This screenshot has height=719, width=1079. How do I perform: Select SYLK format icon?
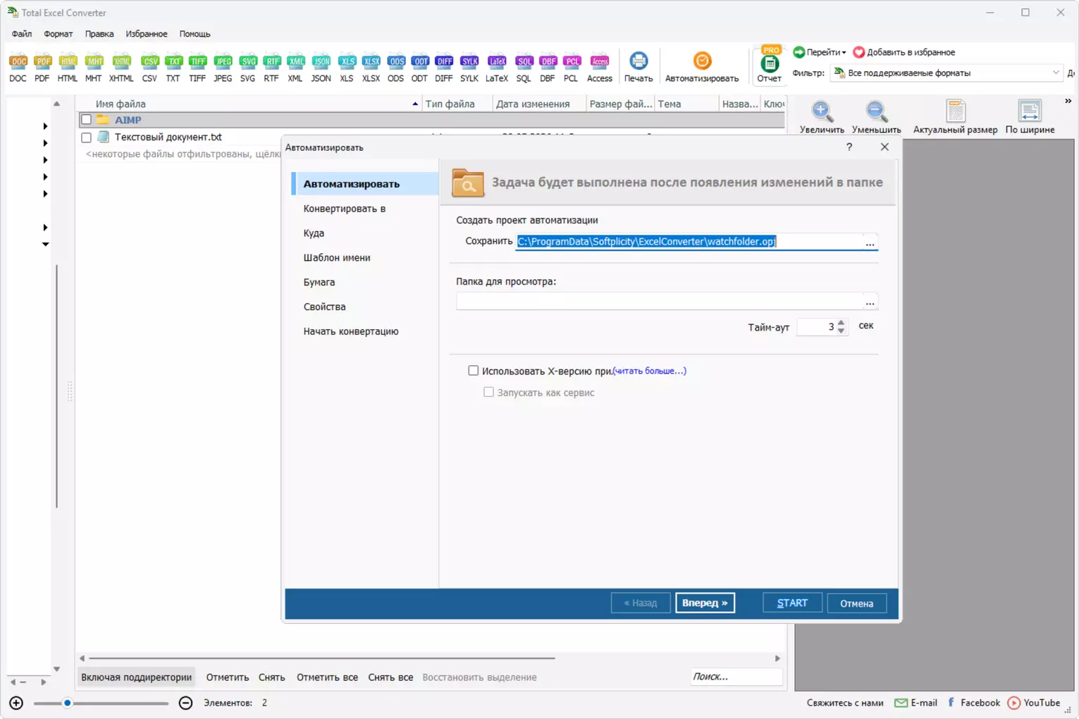pos(469,67)
